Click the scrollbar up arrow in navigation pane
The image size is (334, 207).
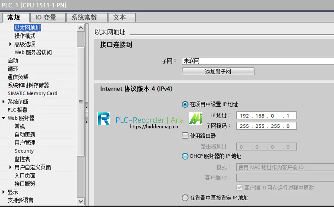[81, 27]
